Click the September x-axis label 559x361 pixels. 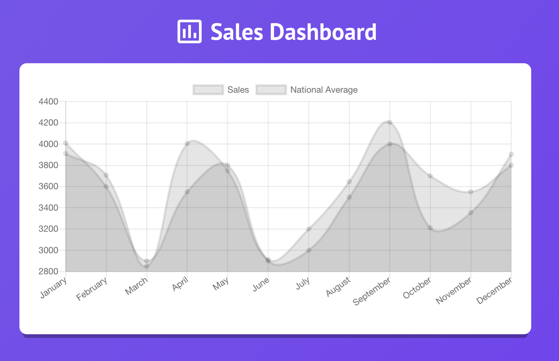point(372,291)
